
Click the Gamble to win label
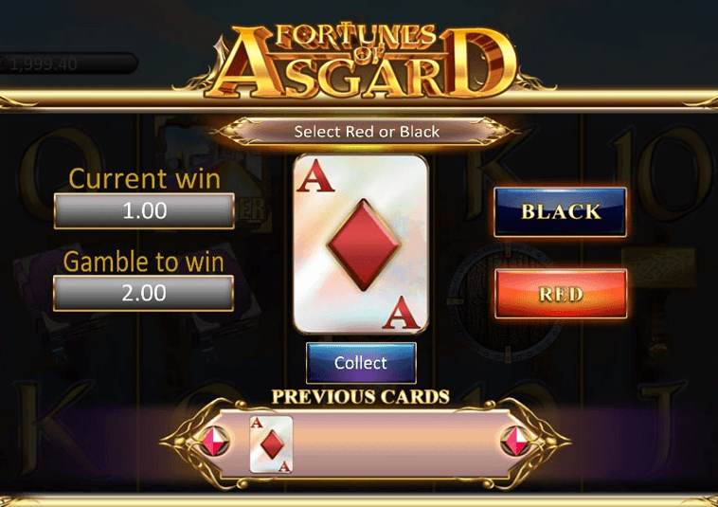pos(143,262)
